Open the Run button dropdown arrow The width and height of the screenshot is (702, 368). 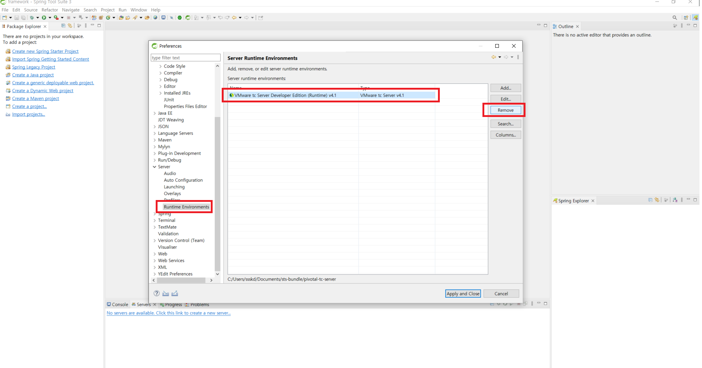(50, 17)
